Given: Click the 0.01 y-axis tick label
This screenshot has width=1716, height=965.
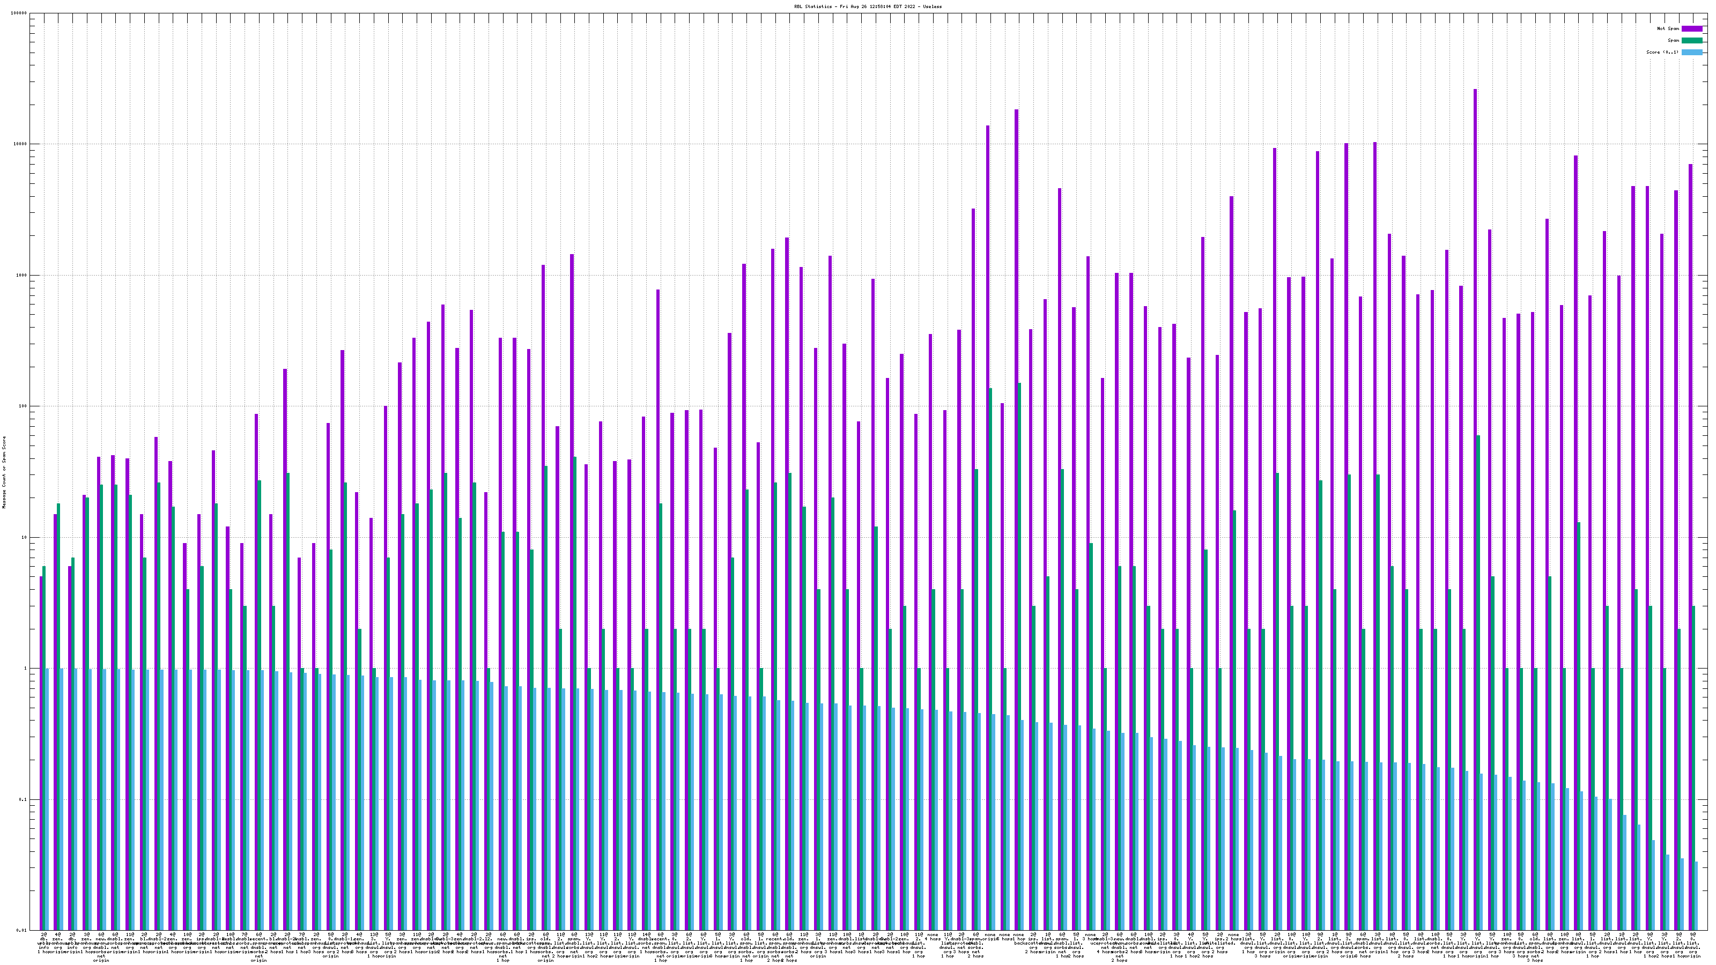Looking at the screenshot, I should (x=23, y=930).
